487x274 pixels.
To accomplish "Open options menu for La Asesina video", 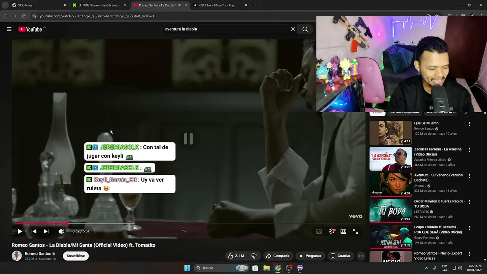I will (469, 150).
